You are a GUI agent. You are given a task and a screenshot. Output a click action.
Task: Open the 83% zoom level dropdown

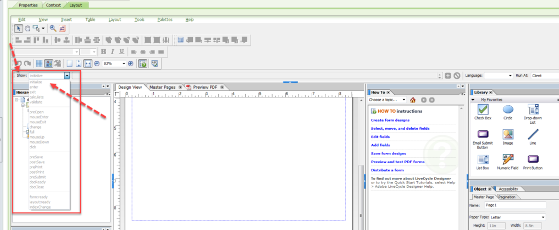click(124, 64)
